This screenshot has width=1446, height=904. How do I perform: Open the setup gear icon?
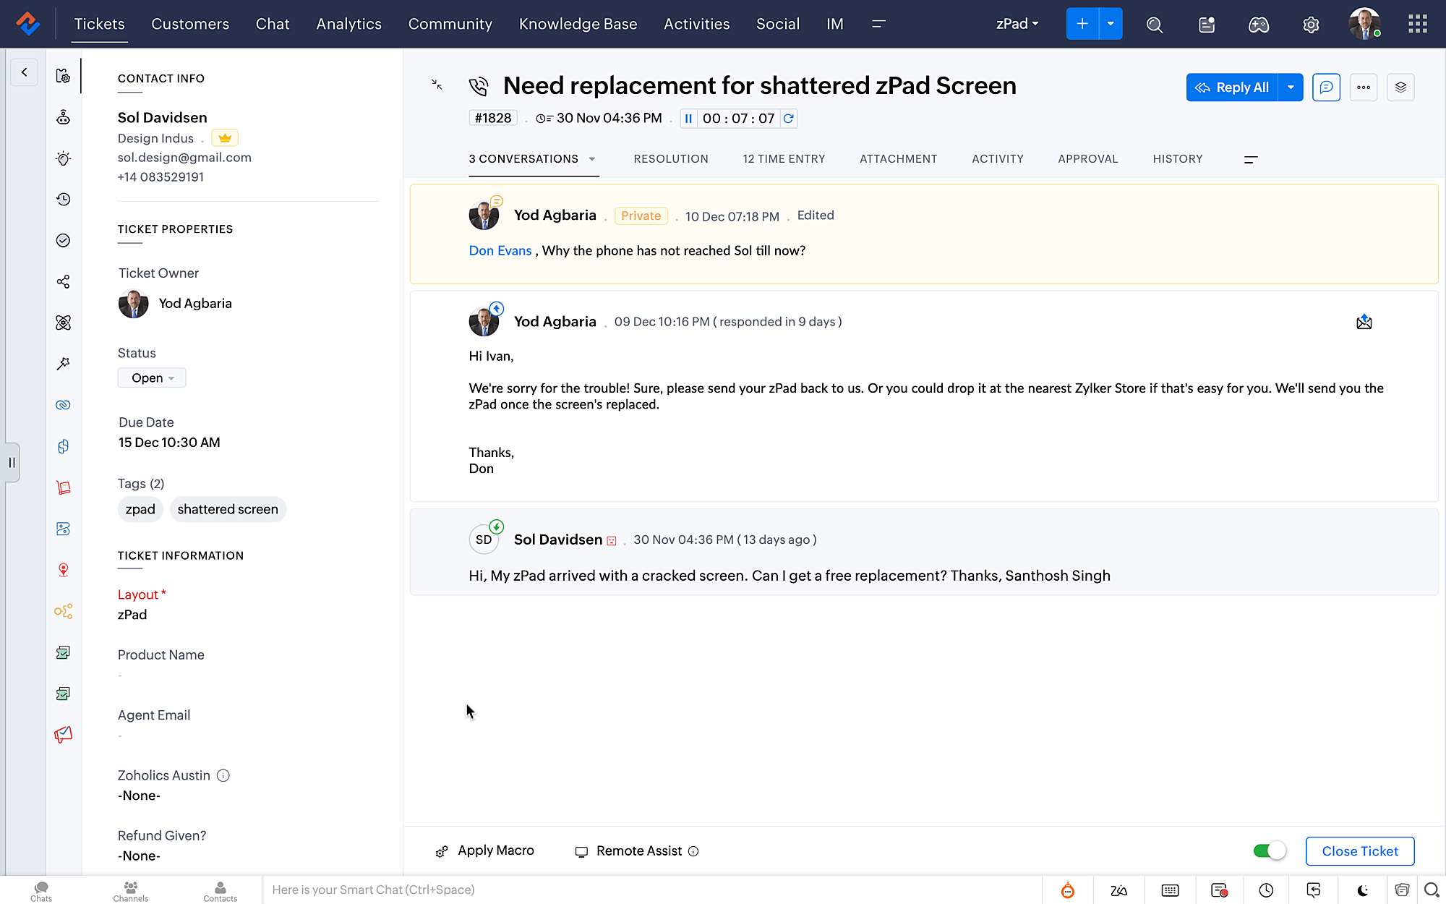point(1311,25)
